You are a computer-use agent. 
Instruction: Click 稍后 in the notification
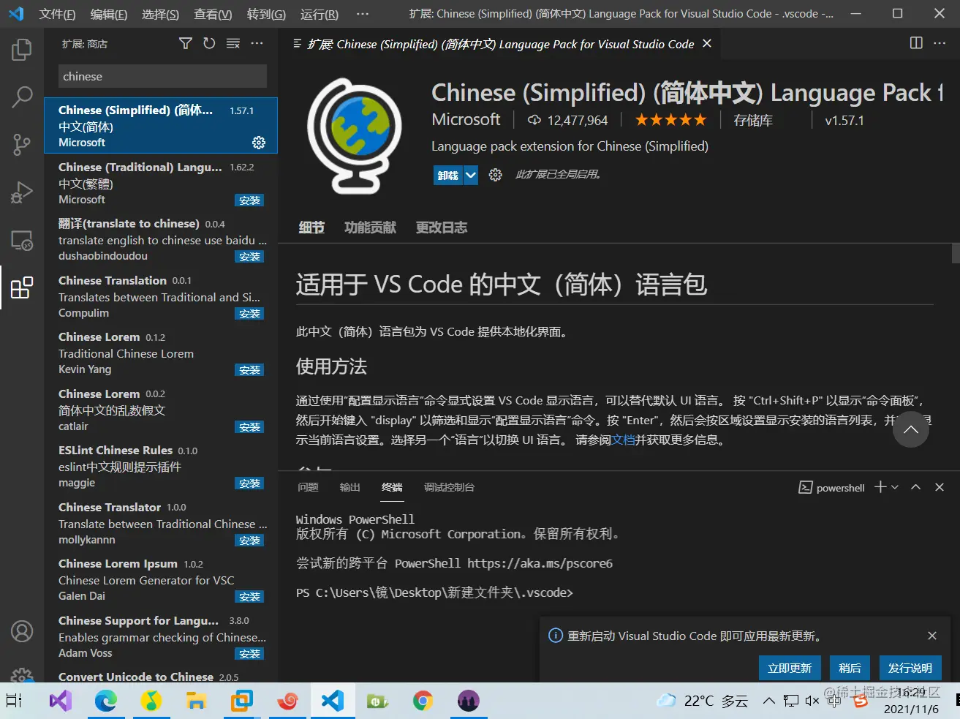click(850, 668)
